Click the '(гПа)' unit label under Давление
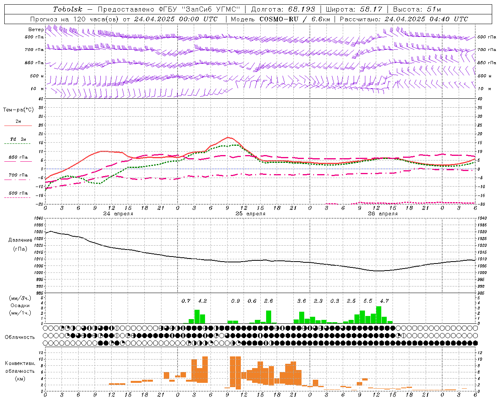498x398 pixels. point(20,249)
